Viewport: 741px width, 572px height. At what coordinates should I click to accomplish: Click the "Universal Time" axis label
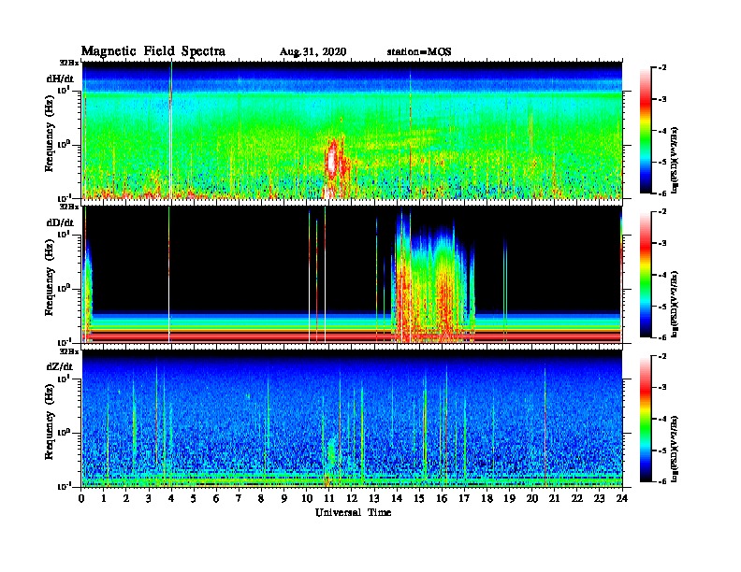pos(353,512)
